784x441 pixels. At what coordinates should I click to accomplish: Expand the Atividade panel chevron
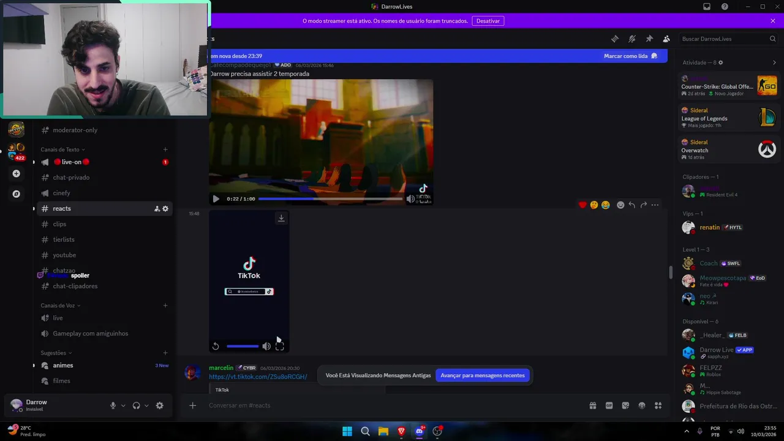pos(774,62)
